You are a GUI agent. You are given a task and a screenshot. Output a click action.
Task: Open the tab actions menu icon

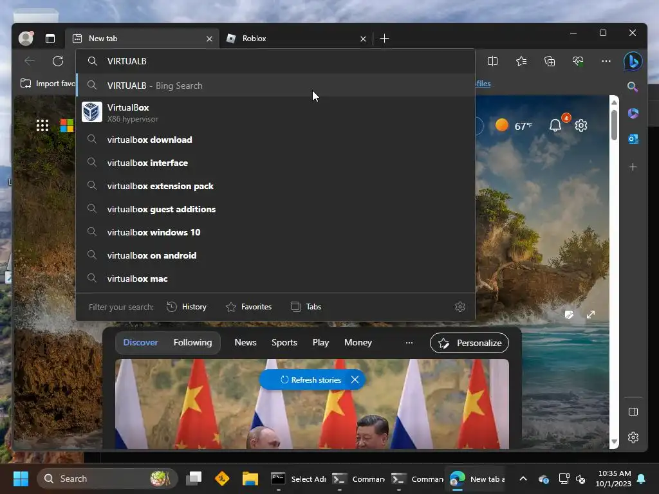point(50,39)
